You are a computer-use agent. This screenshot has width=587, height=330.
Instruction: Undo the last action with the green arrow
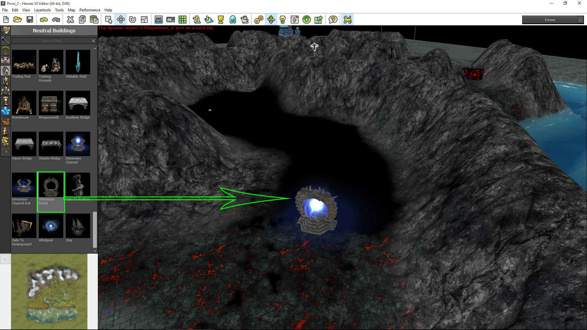click(x=44, y=20)
